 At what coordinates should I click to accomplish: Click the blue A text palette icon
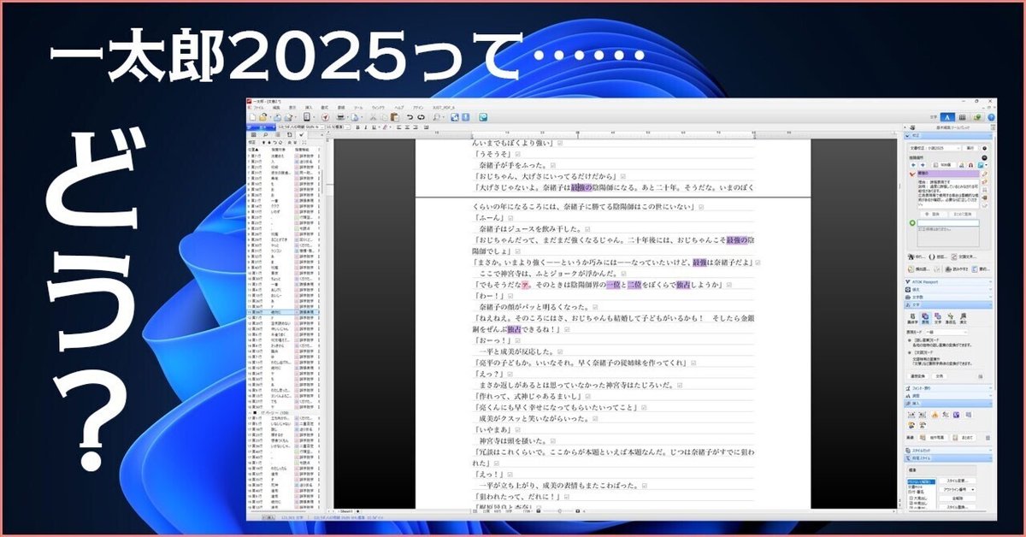[948, 117]
